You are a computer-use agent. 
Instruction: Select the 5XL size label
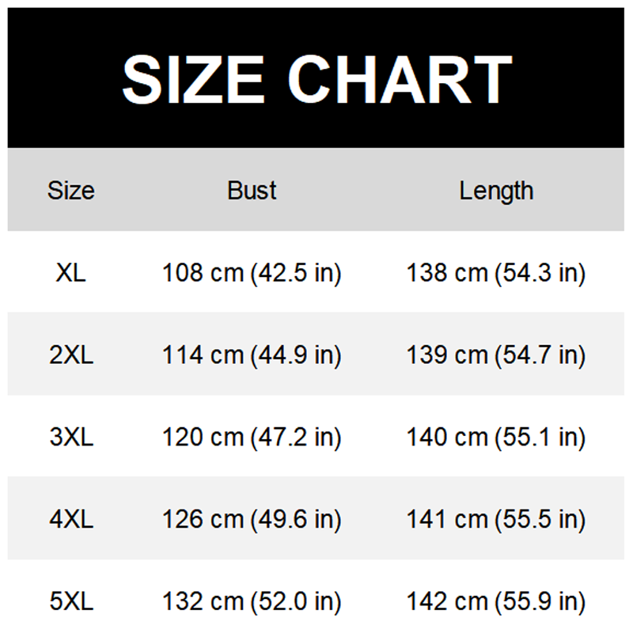(71, 601)
